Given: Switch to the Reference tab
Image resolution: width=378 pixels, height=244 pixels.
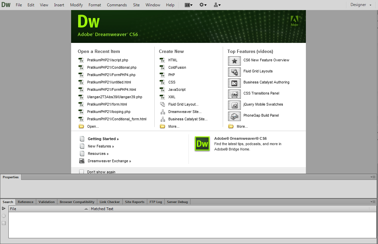Looking at the screenshot, I should pyautogui.click(x=25, y=202).
